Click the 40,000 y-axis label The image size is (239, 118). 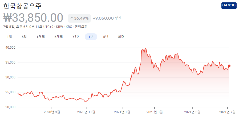(10, 48)
